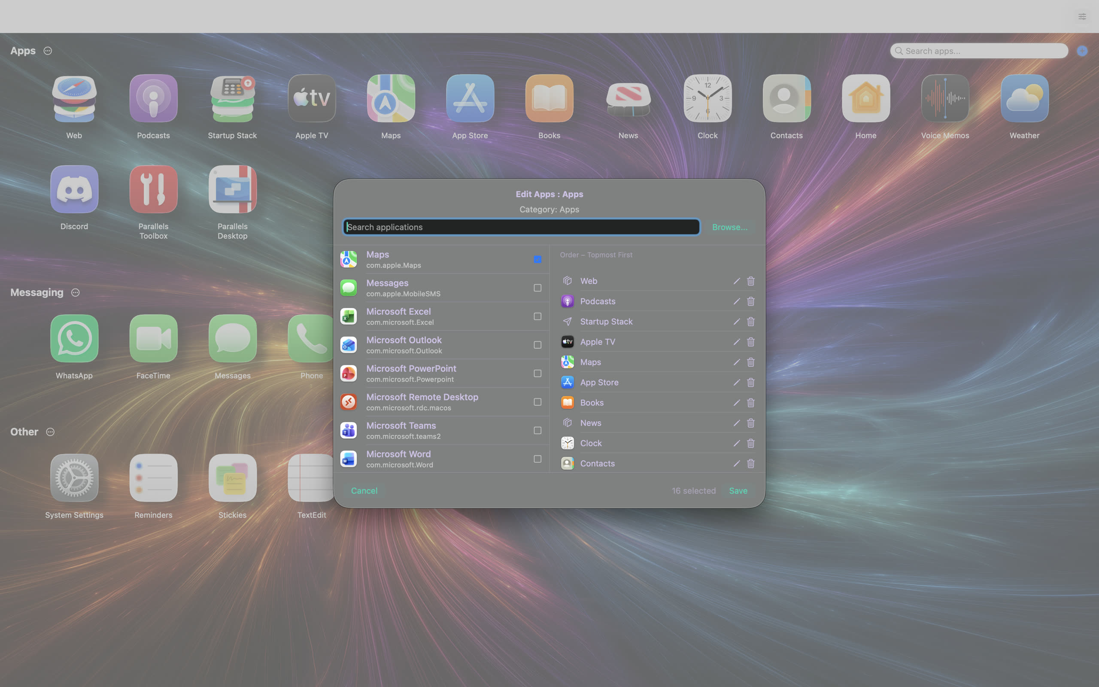Open the Other category options menu
The width and height of the screenshot is (1099, 687).
click(x=50, y=432)
